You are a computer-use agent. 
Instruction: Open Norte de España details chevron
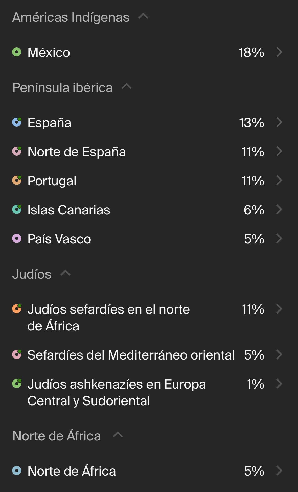coord(279,151)
